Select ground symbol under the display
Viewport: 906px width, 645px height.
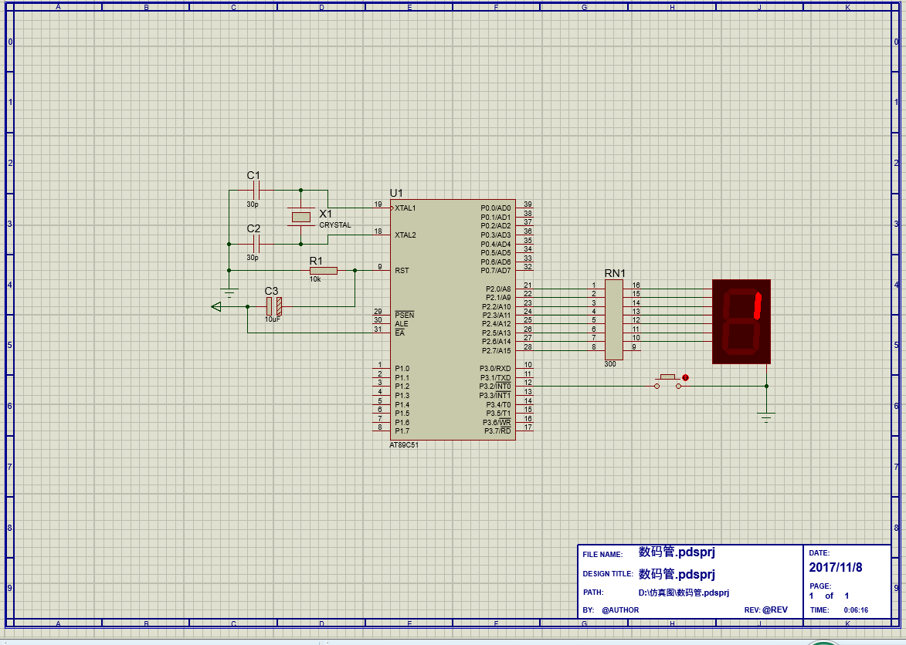pyautogui.click(x=767, y=417)
